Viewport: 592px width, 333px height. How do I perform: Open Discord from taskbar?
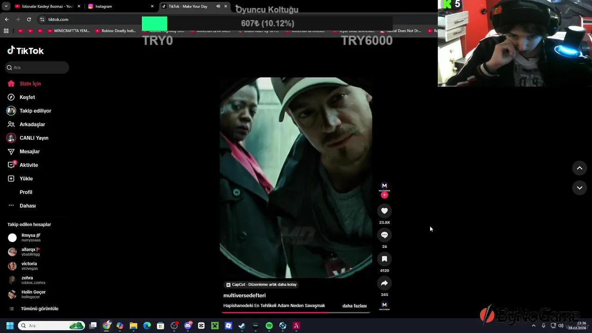click(x=188, y=326)
